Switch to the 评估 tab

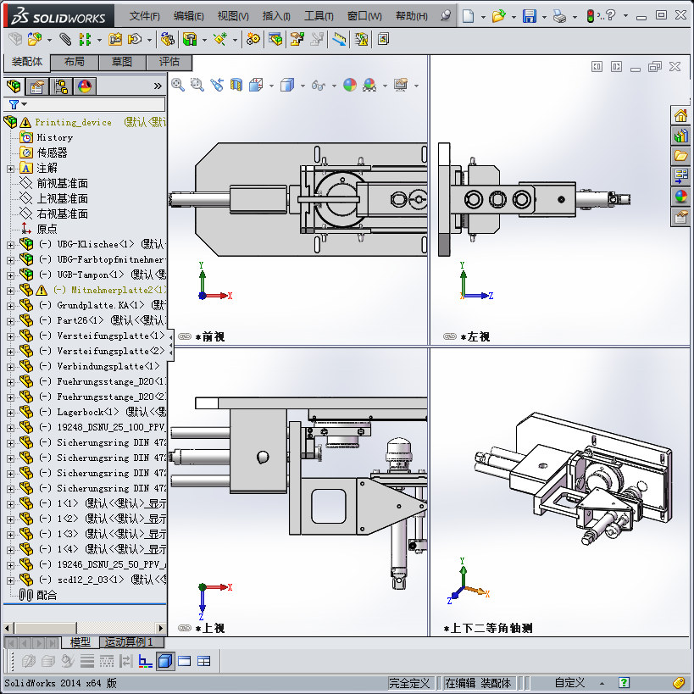click(x=169, y=62)
